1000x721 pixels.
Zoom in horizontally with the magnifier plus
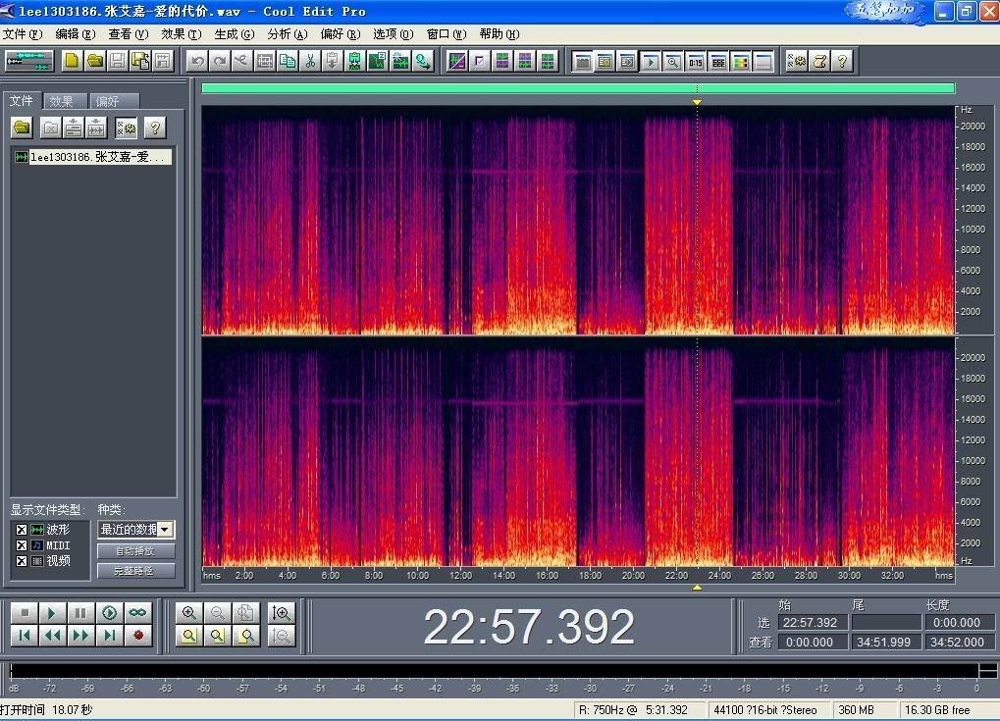point(189,613)
